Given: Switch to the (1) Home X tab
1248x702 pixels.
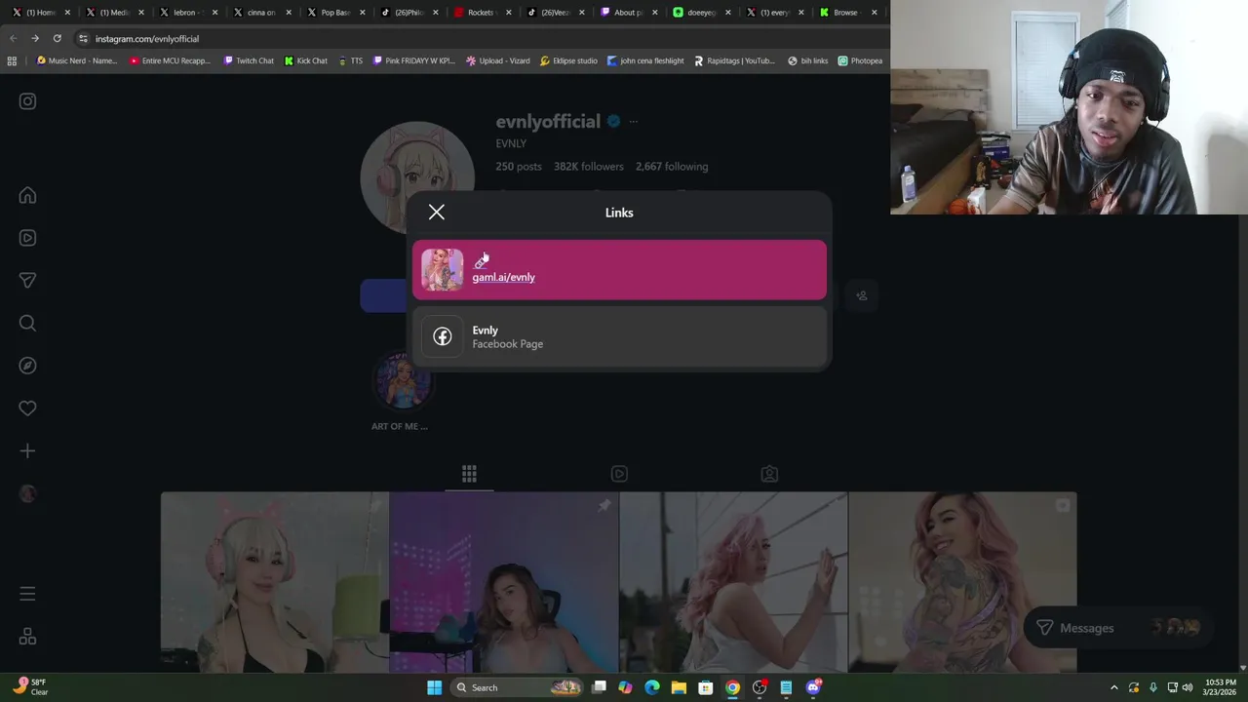Looking at the screenshot, I should tap(41, 13).
